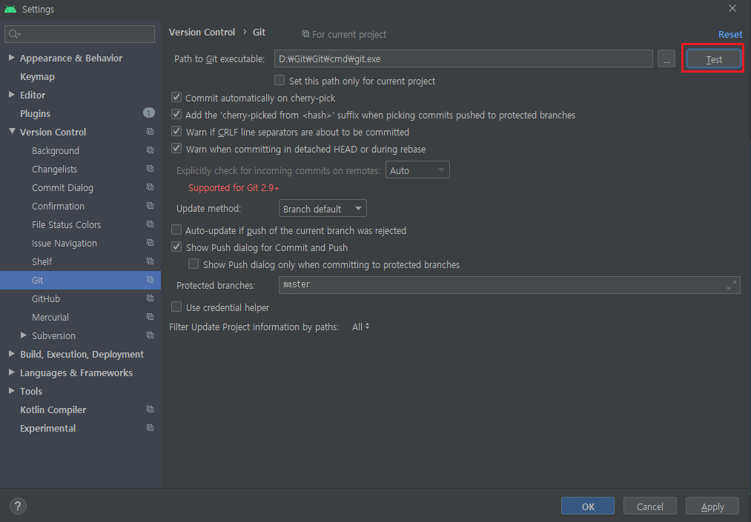
Task: Click the Apply button
Action: pos(712,506)
